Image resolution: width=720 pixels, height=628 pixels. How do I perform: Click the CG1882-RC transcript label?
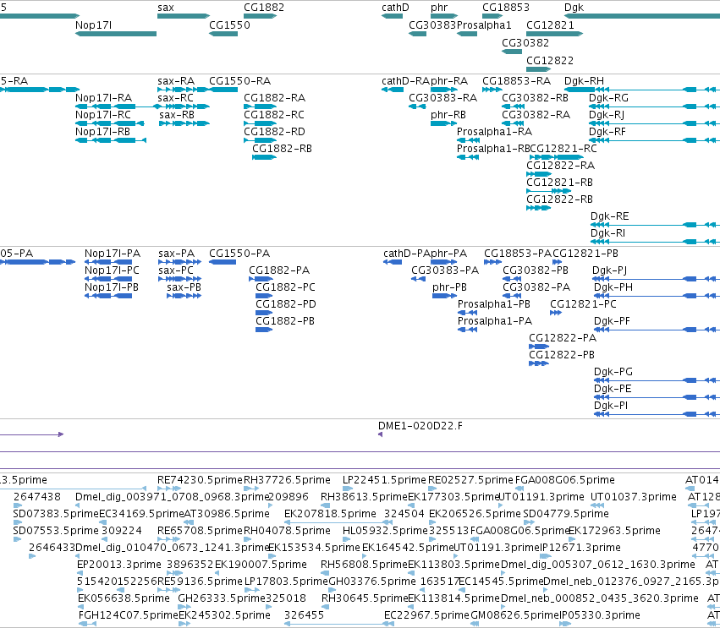pyautogui.click(x=274, y=115)
